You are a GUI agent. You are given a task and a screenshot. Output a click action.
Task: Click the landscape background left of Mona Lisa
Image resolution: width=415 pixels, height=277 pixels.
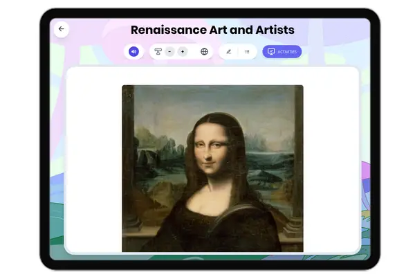point(156,159)
